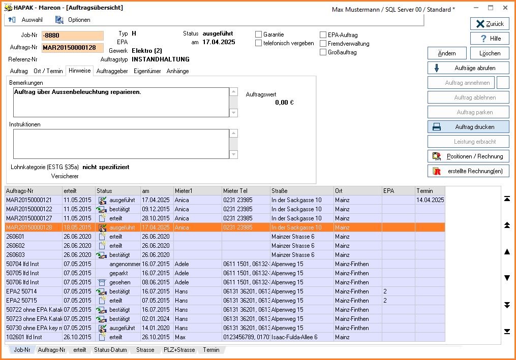This screenshot has width=516, height=360.
Task: Open the Auswahl menu
Action: coord(26,20)
